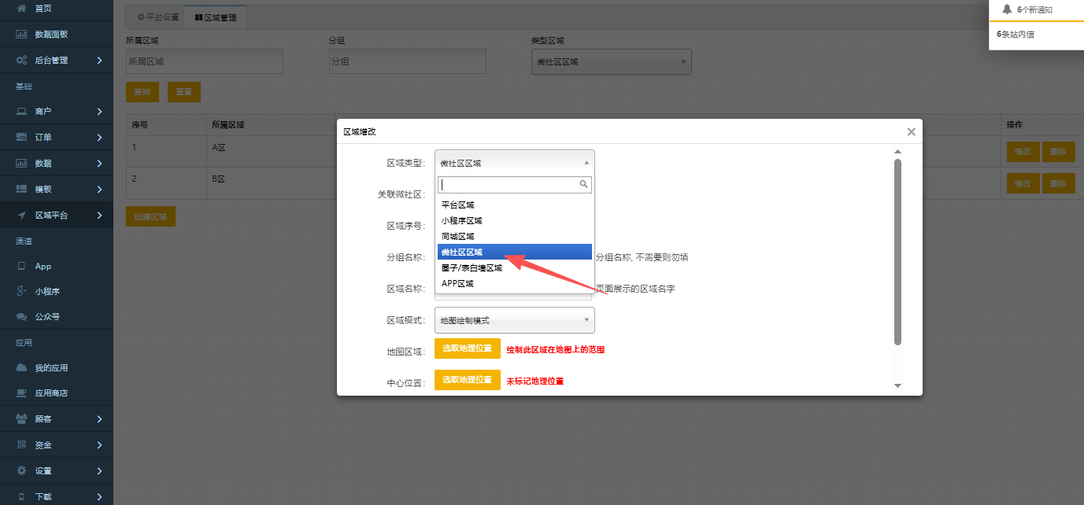Screen dimensions: 1084x505
Task: Choose 同城区域 option in list
Action: coord(457,236)
